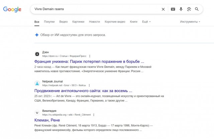Viewport: 214px width, 139px height.
Task: Click 'Обзор от ИИ недоступен для этого запроса' text
Action: tap(73, 35)
